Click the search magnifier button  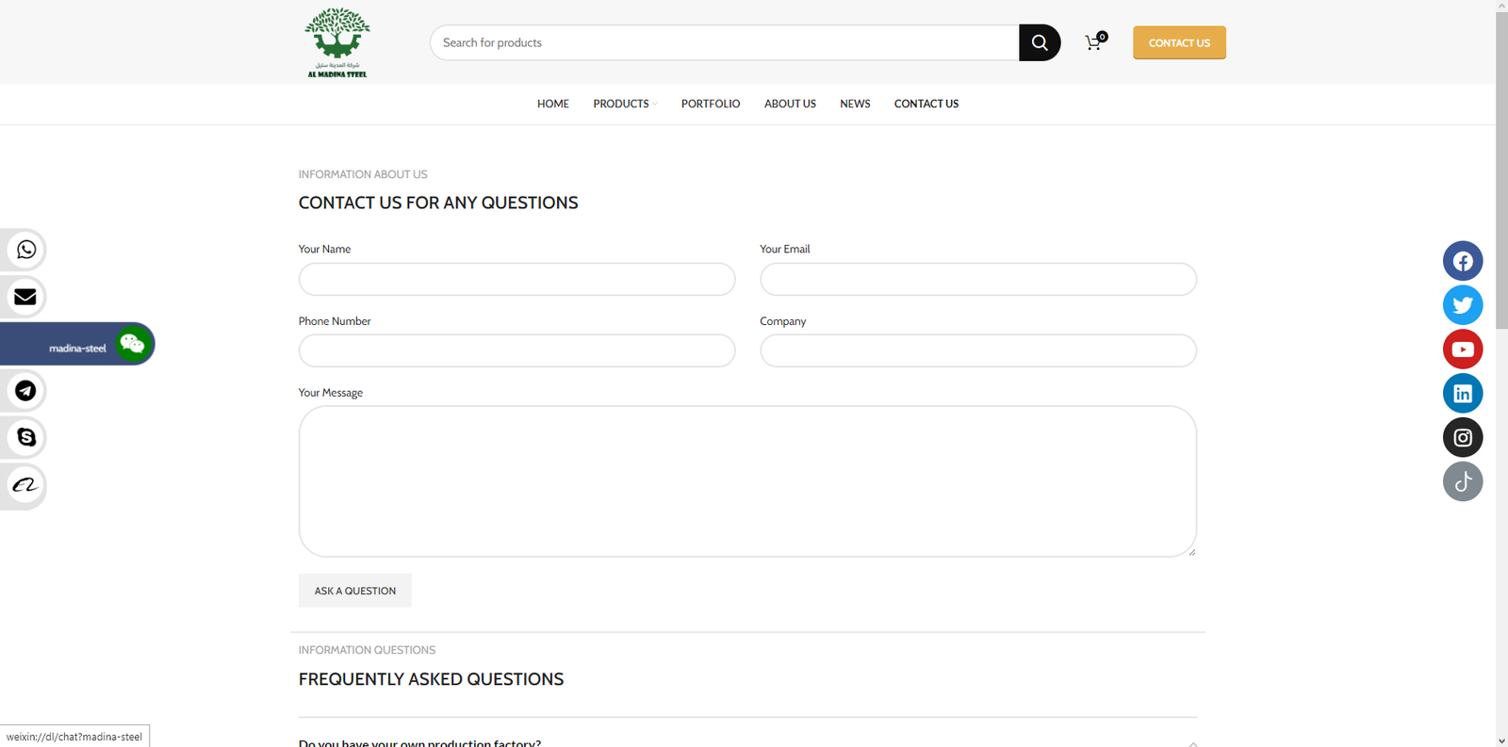[x=1039, y=42]
